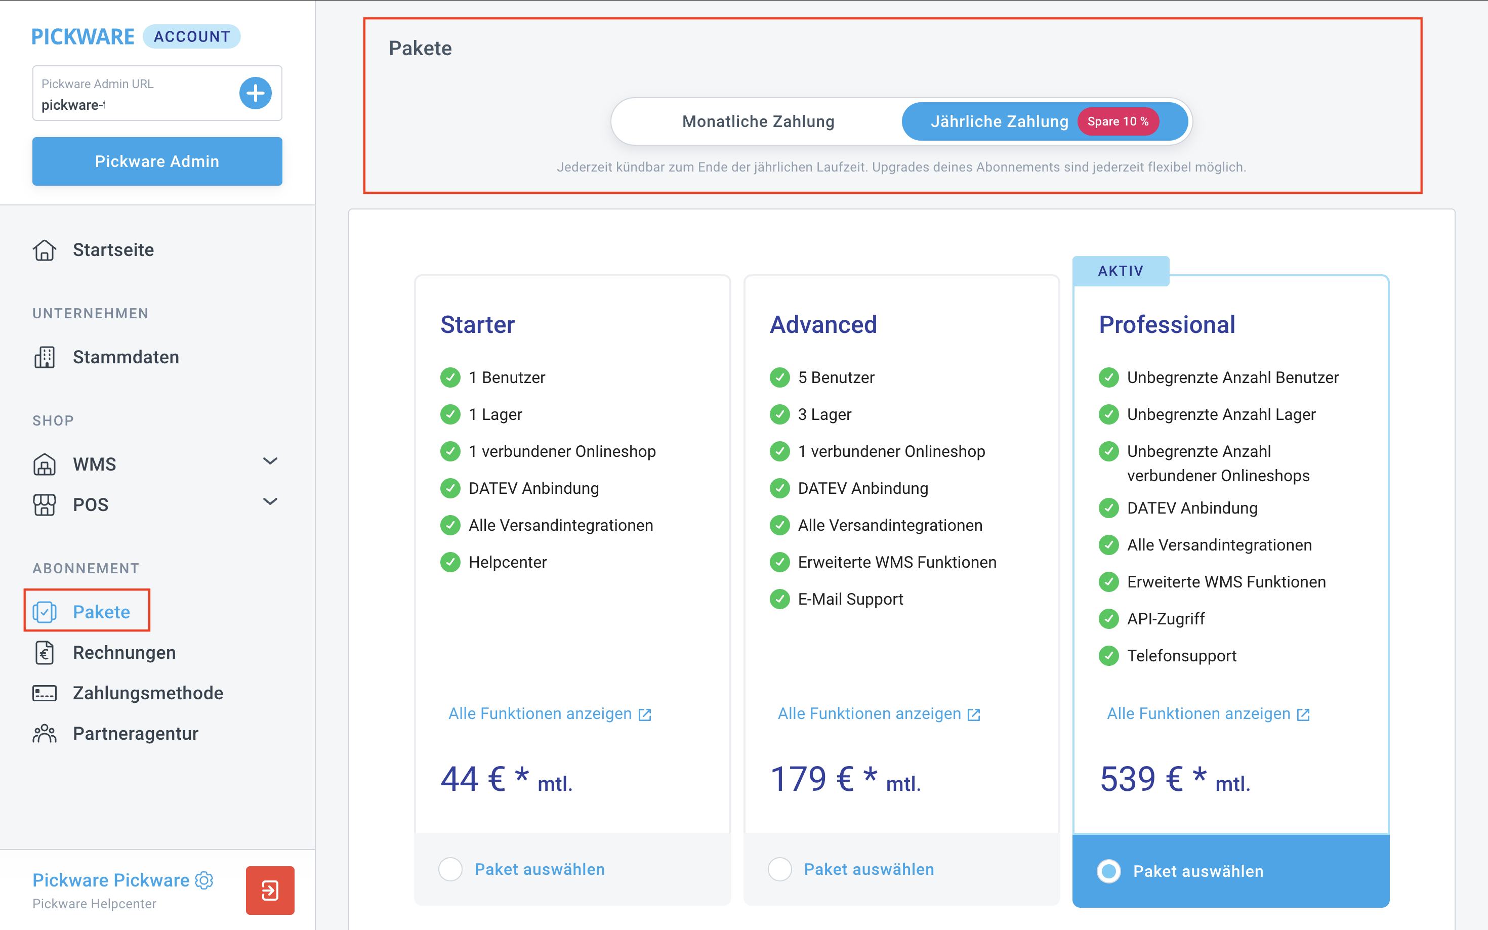Open Partneragentur via the people icon

coord(45,733)
